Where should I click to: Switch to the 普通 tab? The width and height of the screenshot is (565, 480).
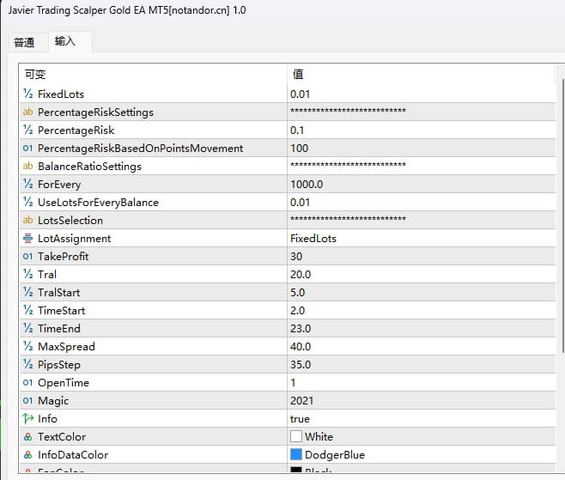(x=24, y=42)
